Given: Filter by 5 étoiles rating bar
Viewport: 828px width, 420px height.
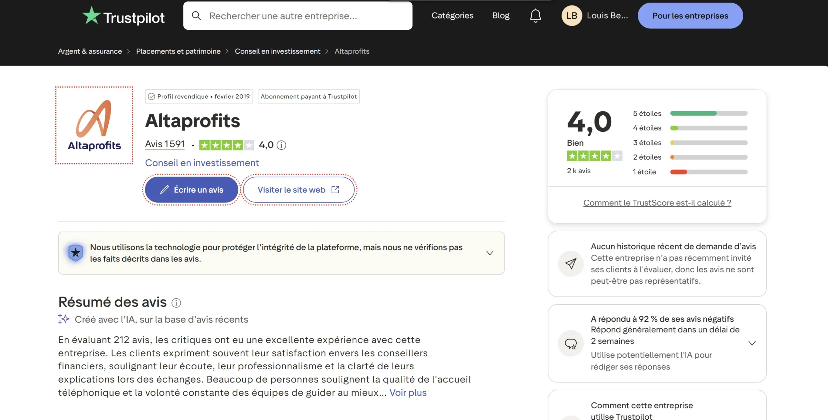Looking at the screenshot, I should click(x=690, y=113).
